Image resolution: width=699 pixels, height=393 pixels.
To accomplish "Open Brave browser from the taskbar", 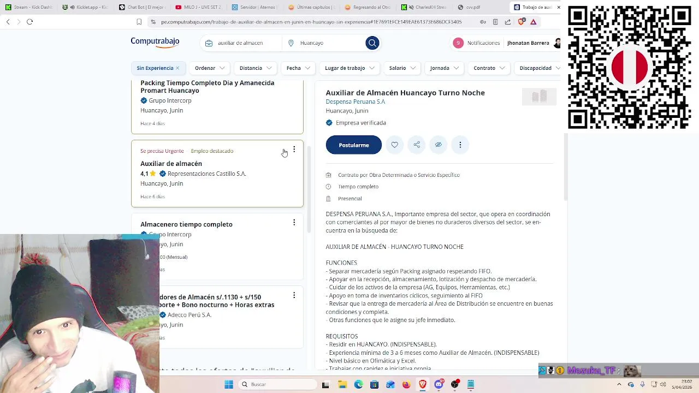I will 422,384.
